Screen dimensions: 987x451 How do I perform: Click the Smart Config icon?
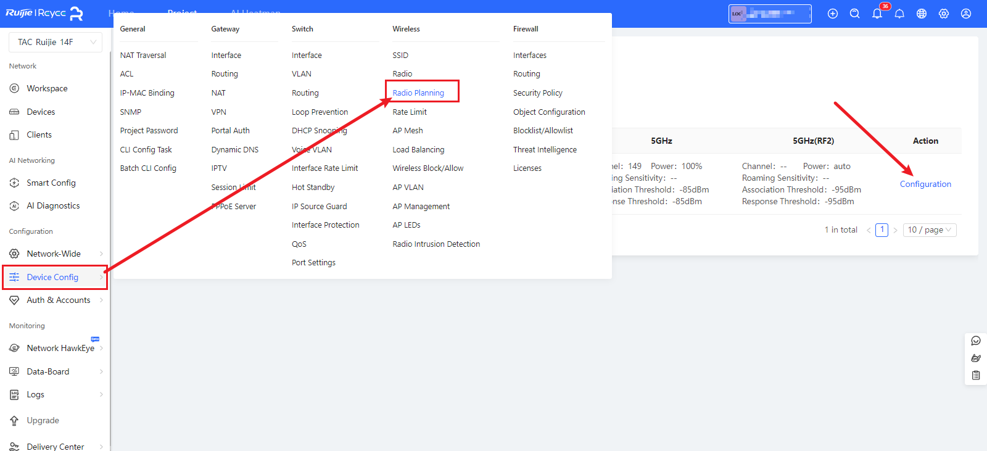coord(14,183)
